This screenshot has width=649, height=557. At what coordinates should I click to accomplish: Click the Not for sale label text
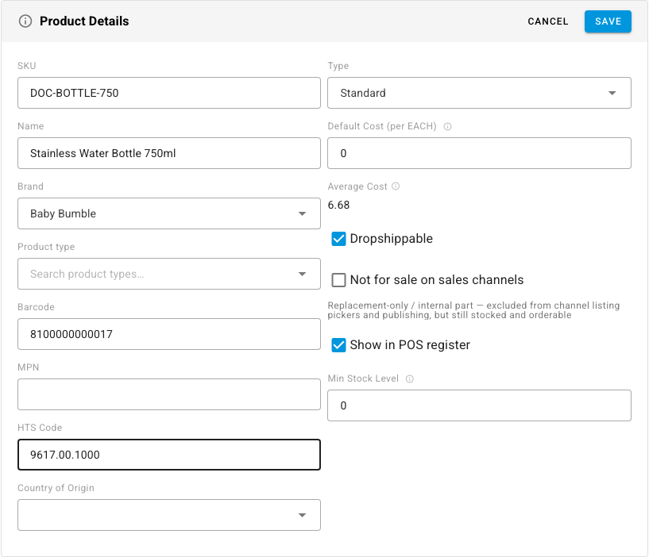[437, 280]
